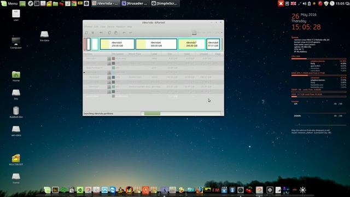Select the /dev/sda7 200.00 GiB partition block
Image resolution: width=350 pixels, height=197 pixels.
coord(192,44)
